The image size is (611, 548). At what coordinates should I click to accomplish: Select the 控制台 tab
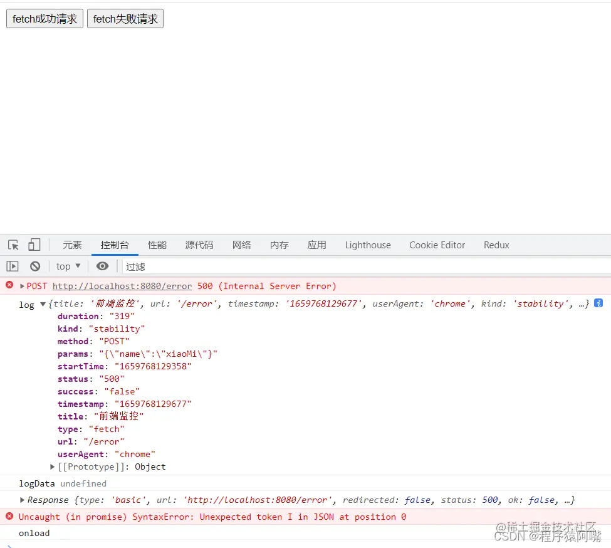point(115,245)
